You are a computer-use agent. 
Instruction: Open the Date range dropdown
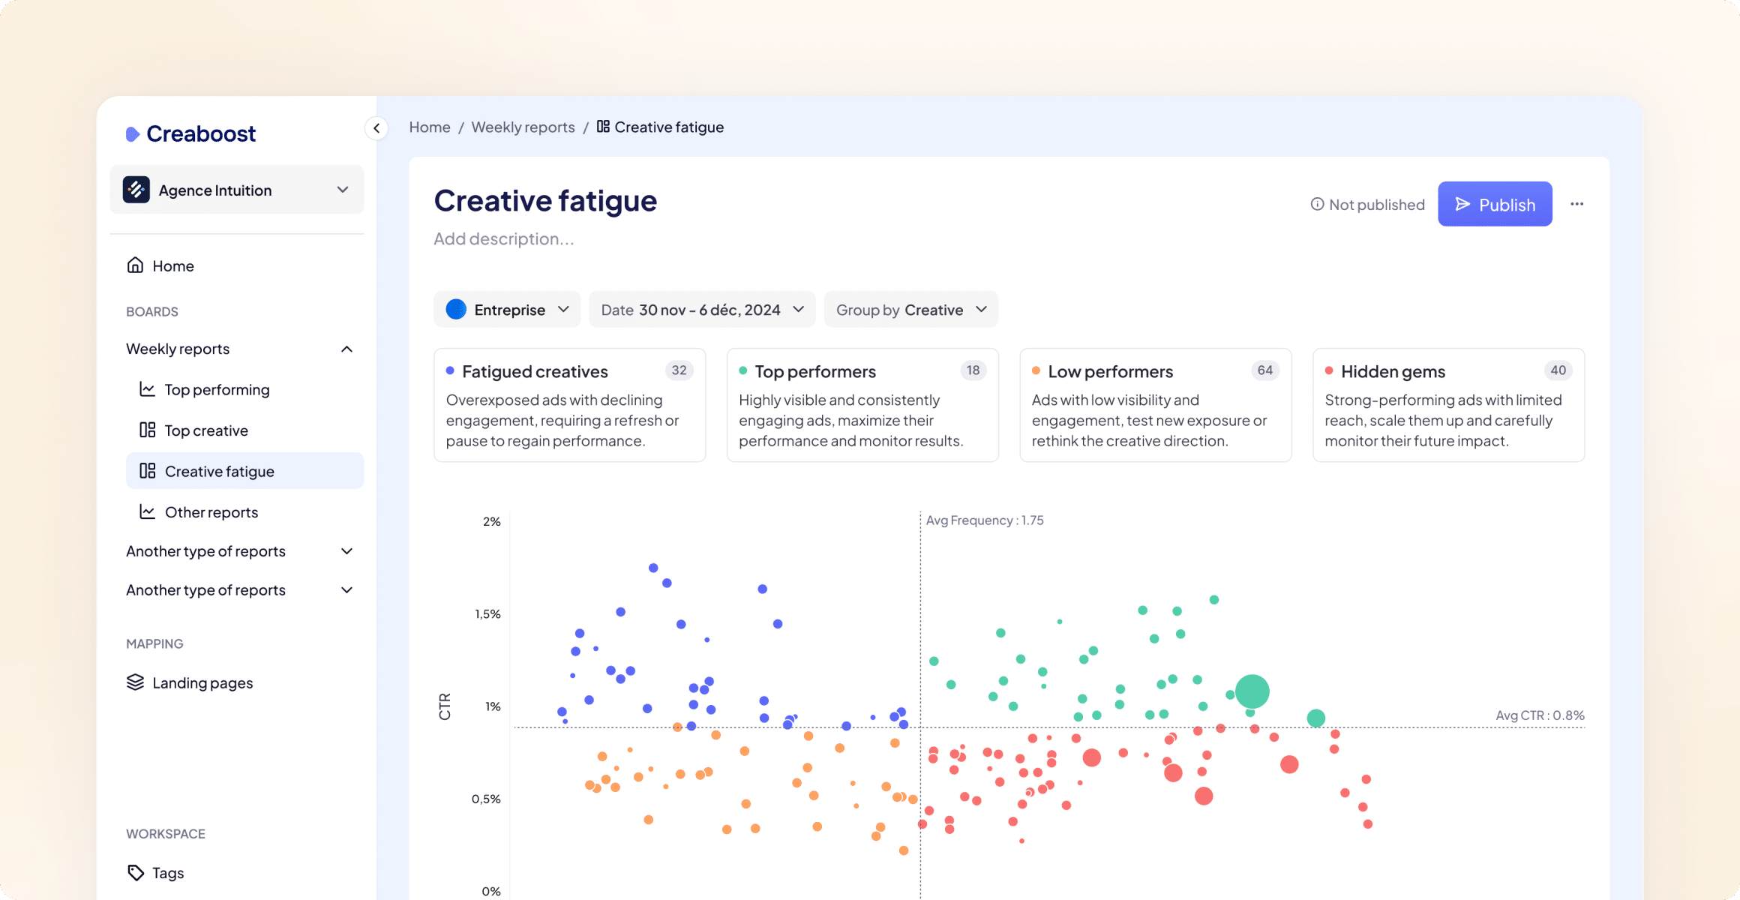702,309
